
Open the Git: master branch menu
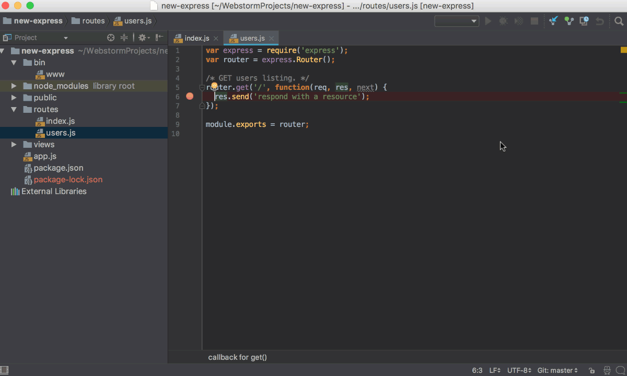(x=557, y=370)
